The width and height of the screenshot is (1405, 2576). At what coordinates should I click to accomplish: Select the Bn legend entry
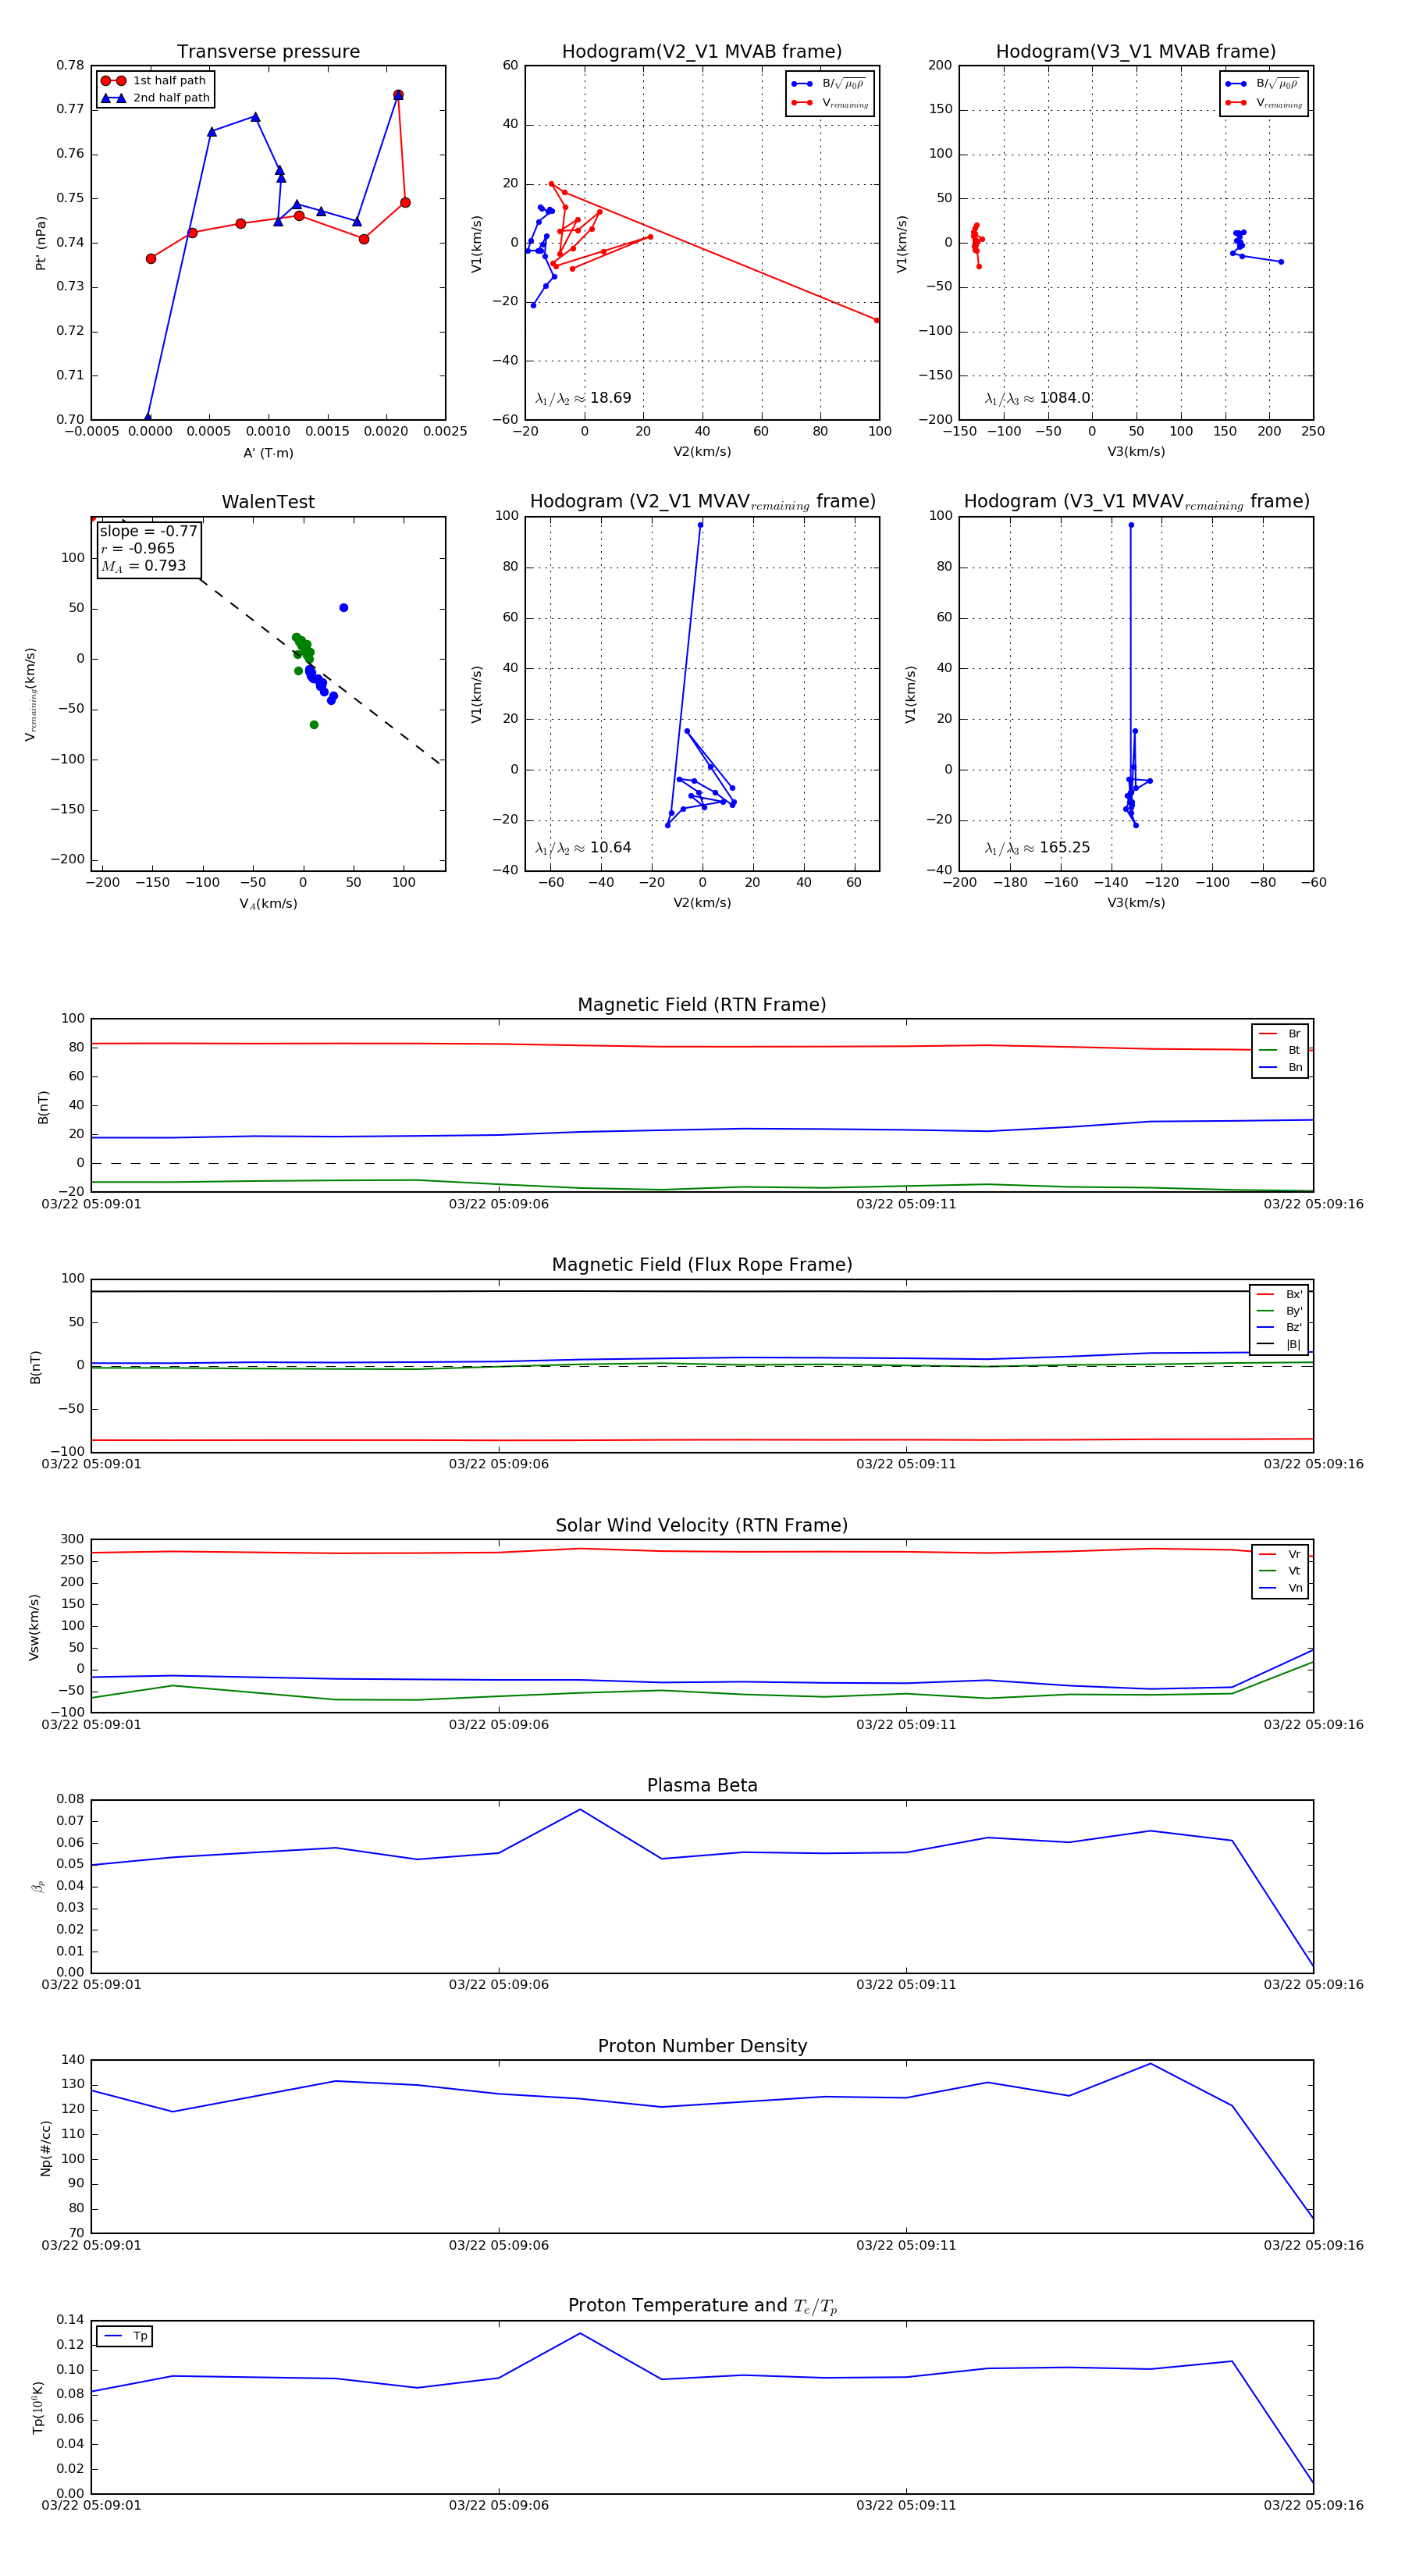1280,1068
